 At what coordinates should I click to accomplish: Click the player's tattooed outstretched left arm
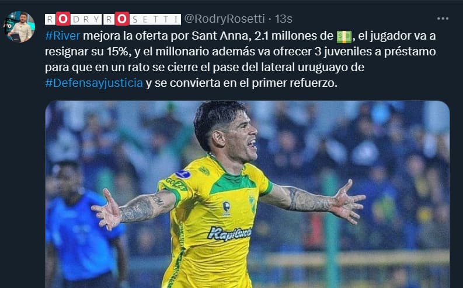[313, 201]
